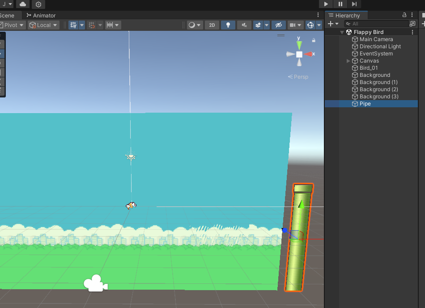This screenshot has width=425, height=308.
Task: Open the cloud services icon
Action: click(23, 4)
